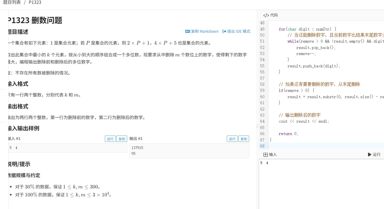Click line number 49 in the code gutter

262,29
